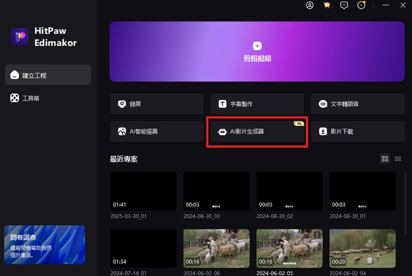Click the 問卷調查 survey banner

tap(45, 245)
